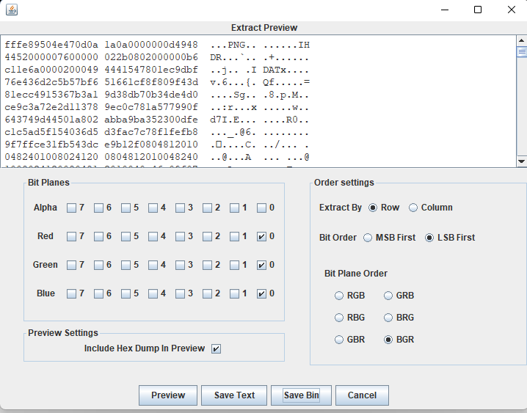
Task: Click hex line starting 0482401008024120
Action: [x=156, y=157]
